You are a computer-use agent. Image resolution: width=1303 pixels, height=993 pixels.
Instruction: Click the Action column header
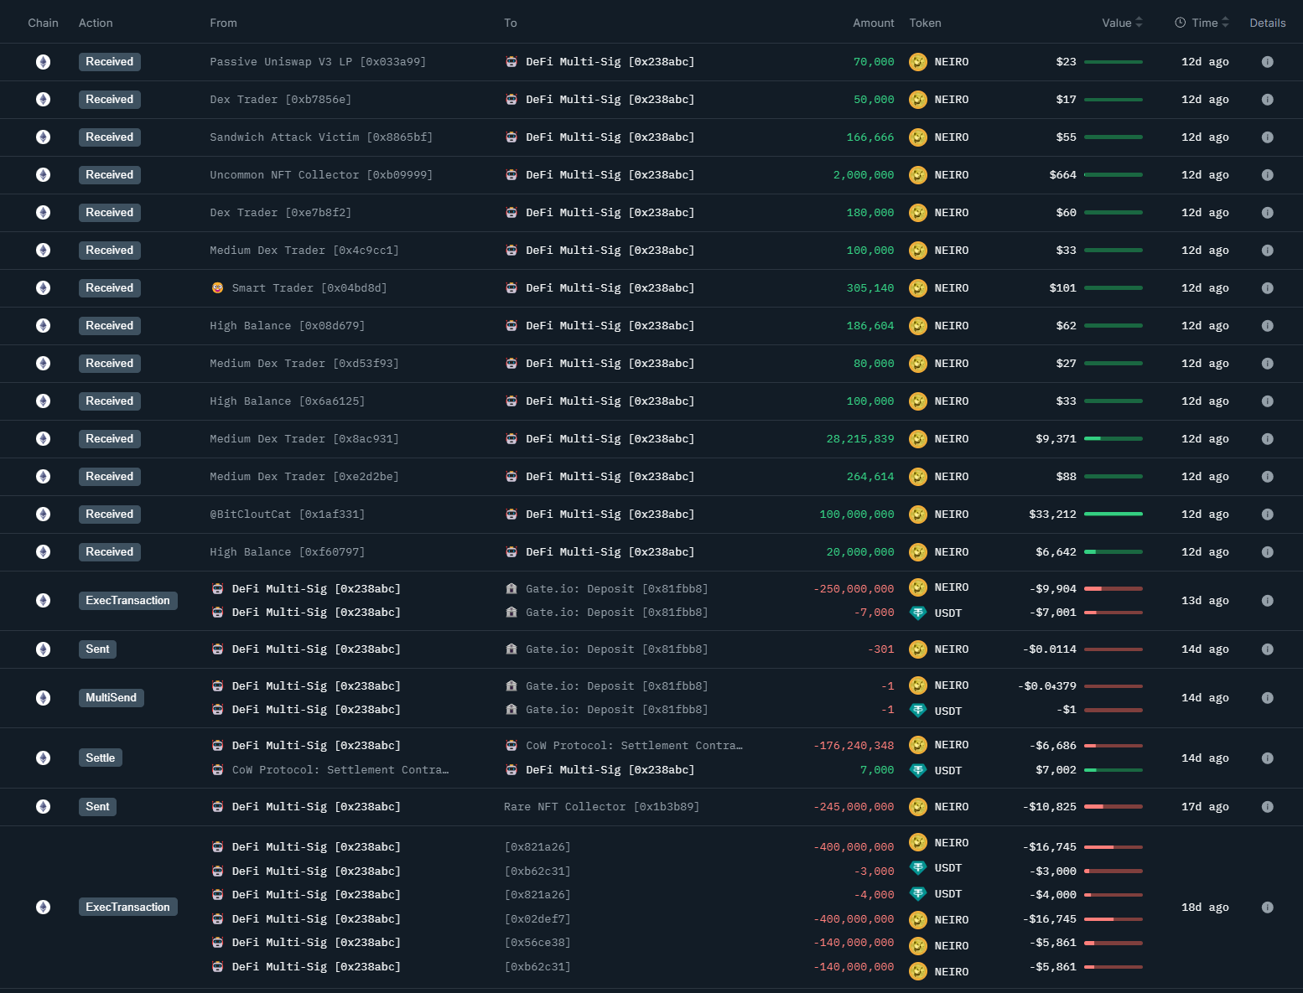[x=96, y=23]
